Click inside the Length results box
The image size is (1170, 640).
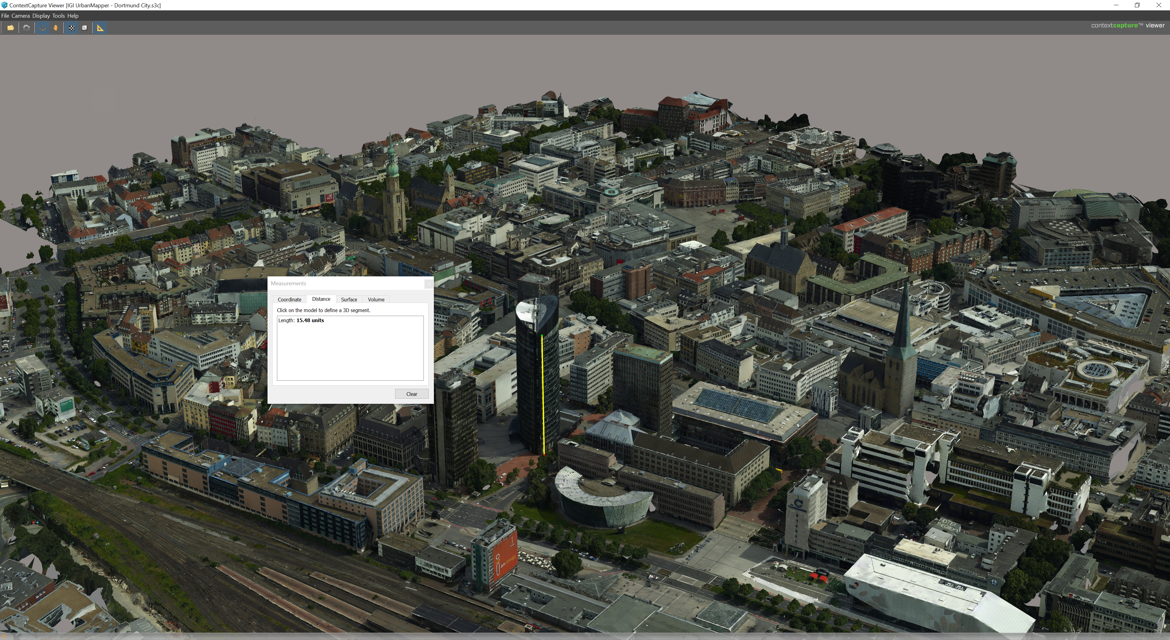(350, 350)
